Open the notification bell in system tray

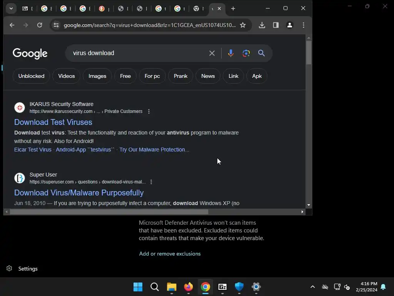[384, 287]
